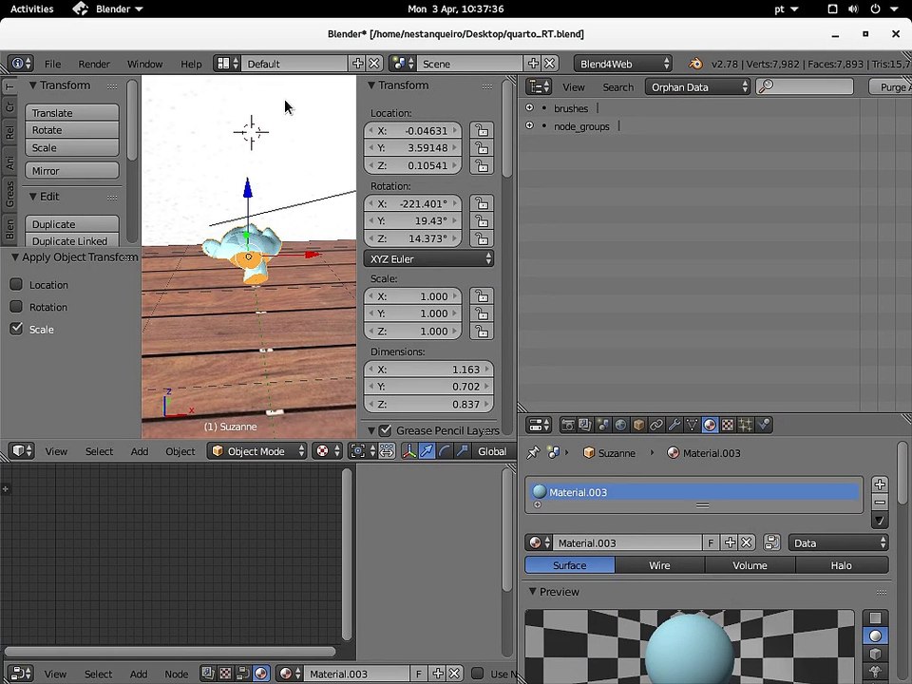912x684 pixels.
Task: Open the Material properties tab
Action: pyautogui.click(x=710, y=426)
